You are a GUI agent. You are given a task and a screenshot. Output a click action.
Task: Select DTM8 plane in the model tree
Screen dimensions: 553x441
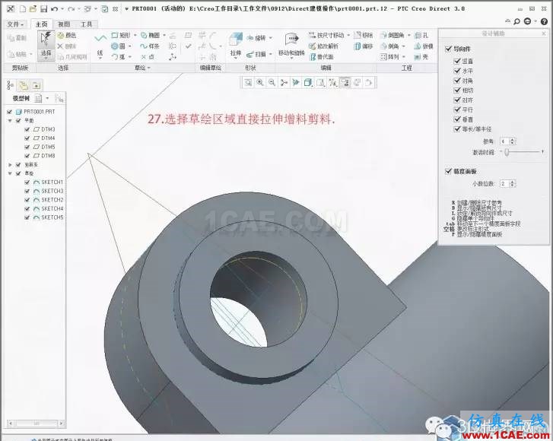48,156
